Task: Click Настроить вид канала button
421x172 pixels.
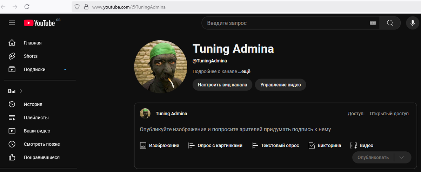Action: coord(222,85)
